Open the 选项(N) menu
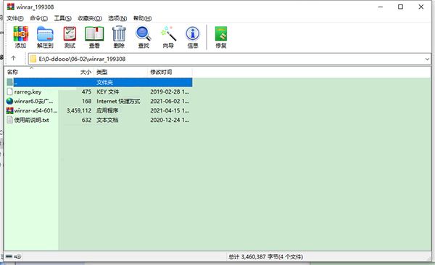 [x=117, y=18]
